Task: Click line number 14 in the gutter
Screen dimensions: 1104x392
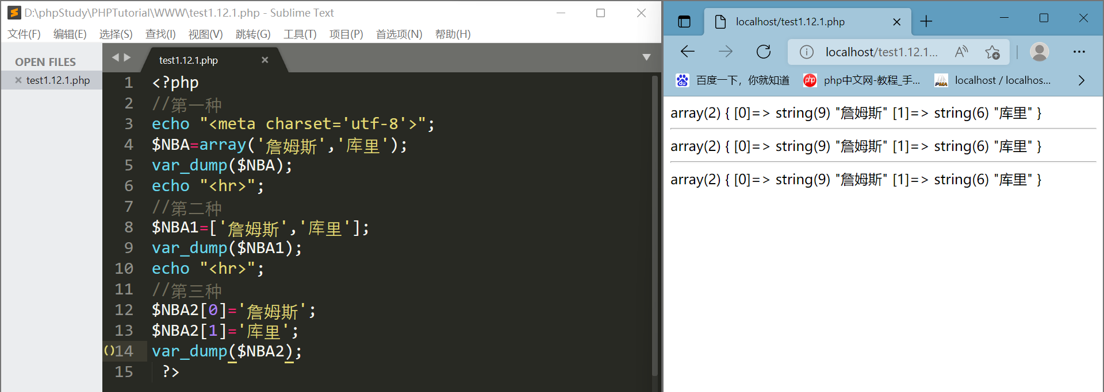Action: coord(124,351)
